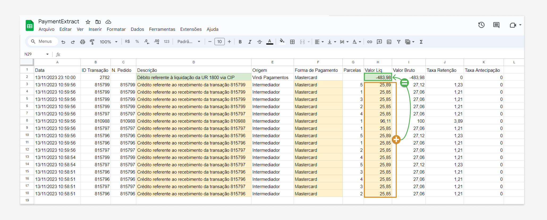Open the move-to-folder icon
The height and width of the screenshot is (220, 547).
[98, 22]
